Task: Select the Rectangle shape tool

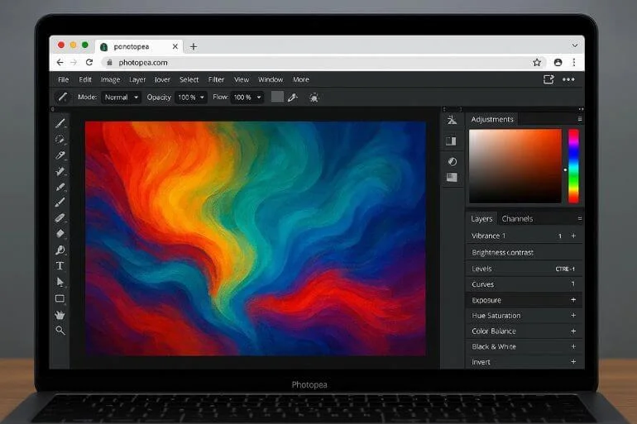Action: click(x=60, y=299)
